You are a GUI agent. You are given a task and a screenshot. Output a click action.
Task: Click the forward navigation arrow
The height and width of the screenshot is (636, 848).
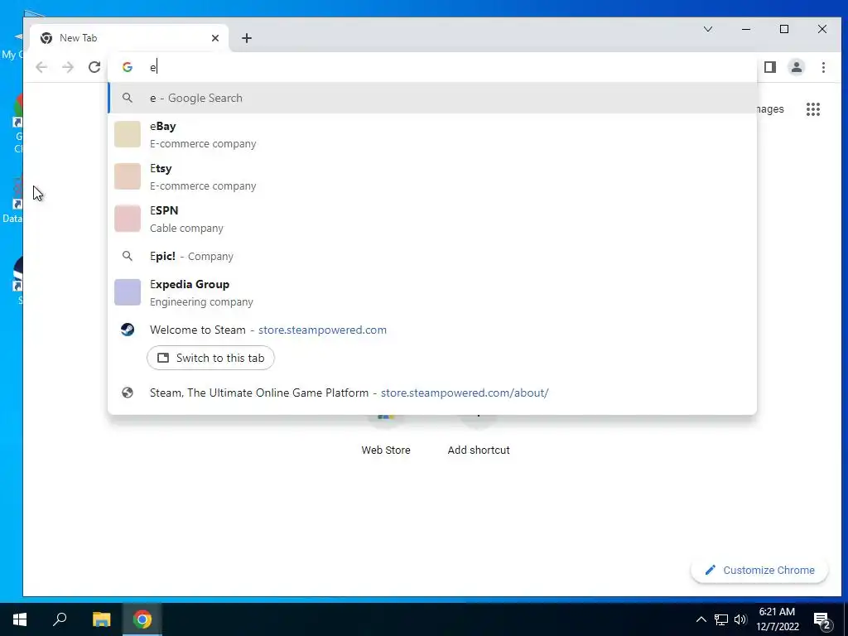pos(68,67)
